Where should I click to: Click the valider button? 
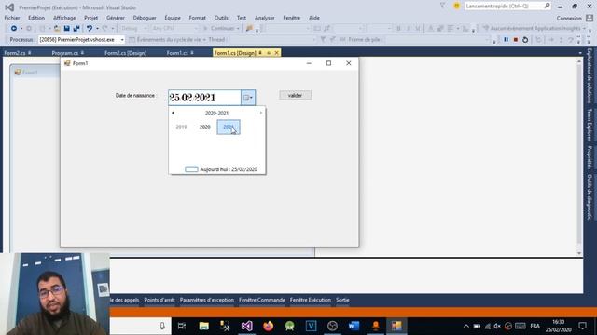pyautogui.click(x=295, y=95)
